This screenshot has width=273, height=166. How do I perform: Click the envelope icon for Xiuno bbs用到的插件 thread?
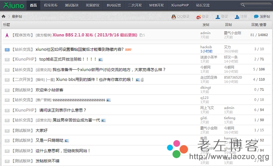[x=7, y=80]
